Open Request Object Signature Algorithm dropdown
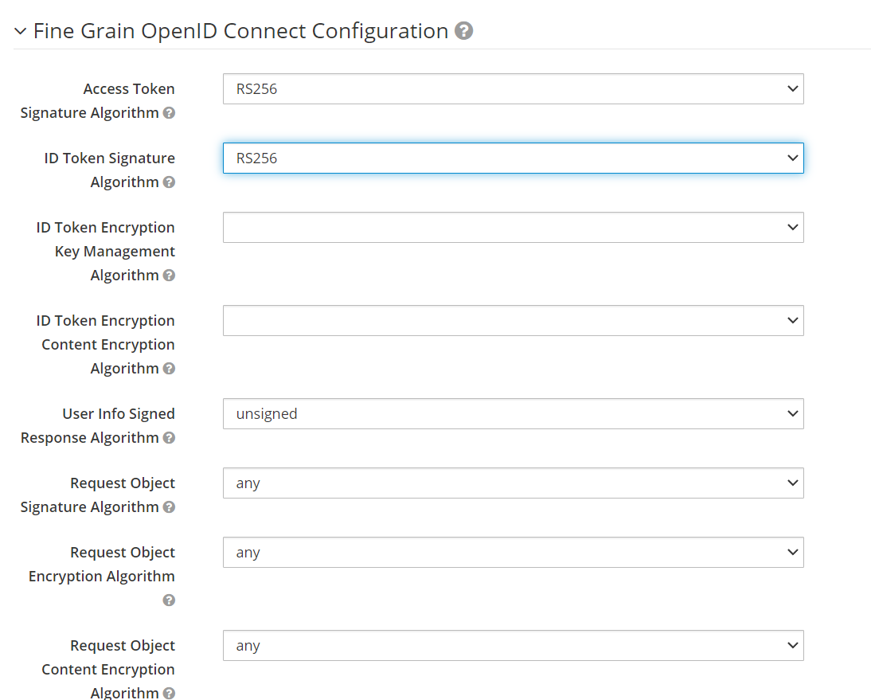This screenshot has height=700, width=871. click(513, 483)
